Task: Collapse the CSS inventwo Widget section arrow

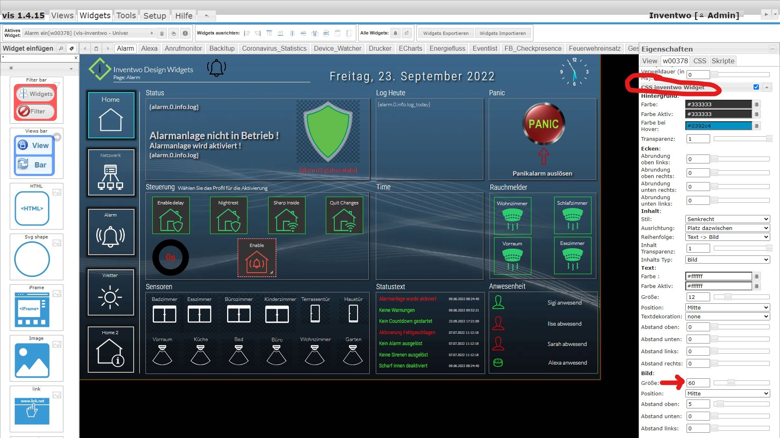Action: click(x=767, y=87)
